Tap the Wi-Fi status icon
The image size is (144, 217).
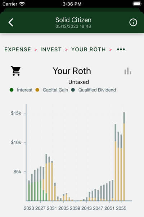22,4
